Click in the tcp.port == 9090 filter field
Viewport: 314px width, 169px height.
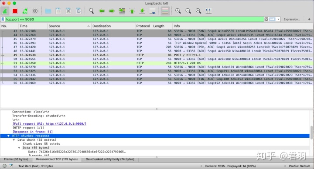134,20
